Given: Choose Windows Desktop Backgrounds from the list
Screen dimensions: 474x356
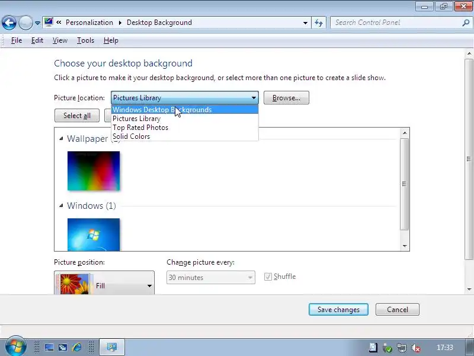Looking at the screenshot, I should (x=185, y=110).
